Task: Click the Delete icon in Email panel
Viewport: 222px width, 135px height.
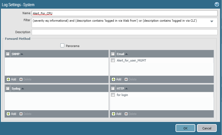Action: tap(126, 79)
